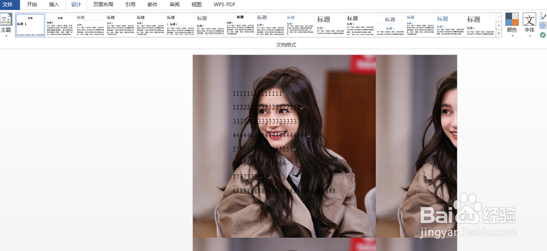Click the document line of 3s

[266, 122]
